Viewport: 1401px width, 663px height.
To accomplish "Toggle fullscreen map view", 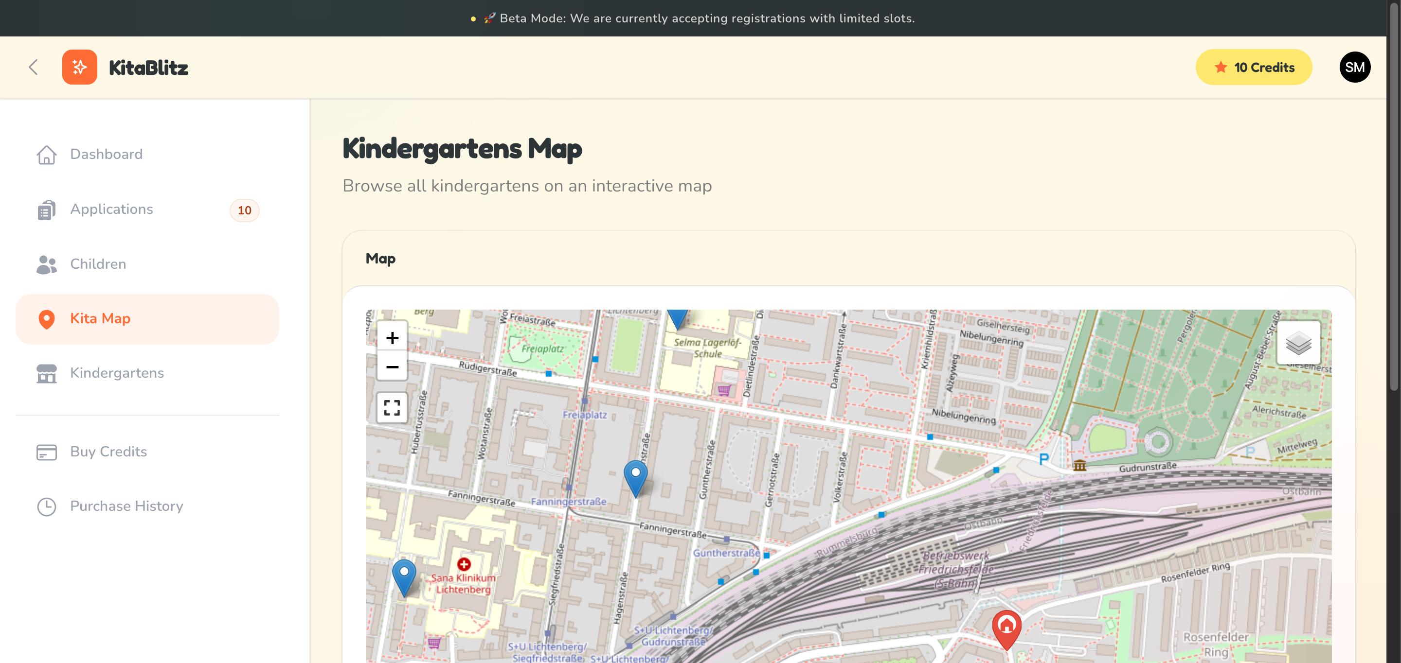I will point(392,408).
